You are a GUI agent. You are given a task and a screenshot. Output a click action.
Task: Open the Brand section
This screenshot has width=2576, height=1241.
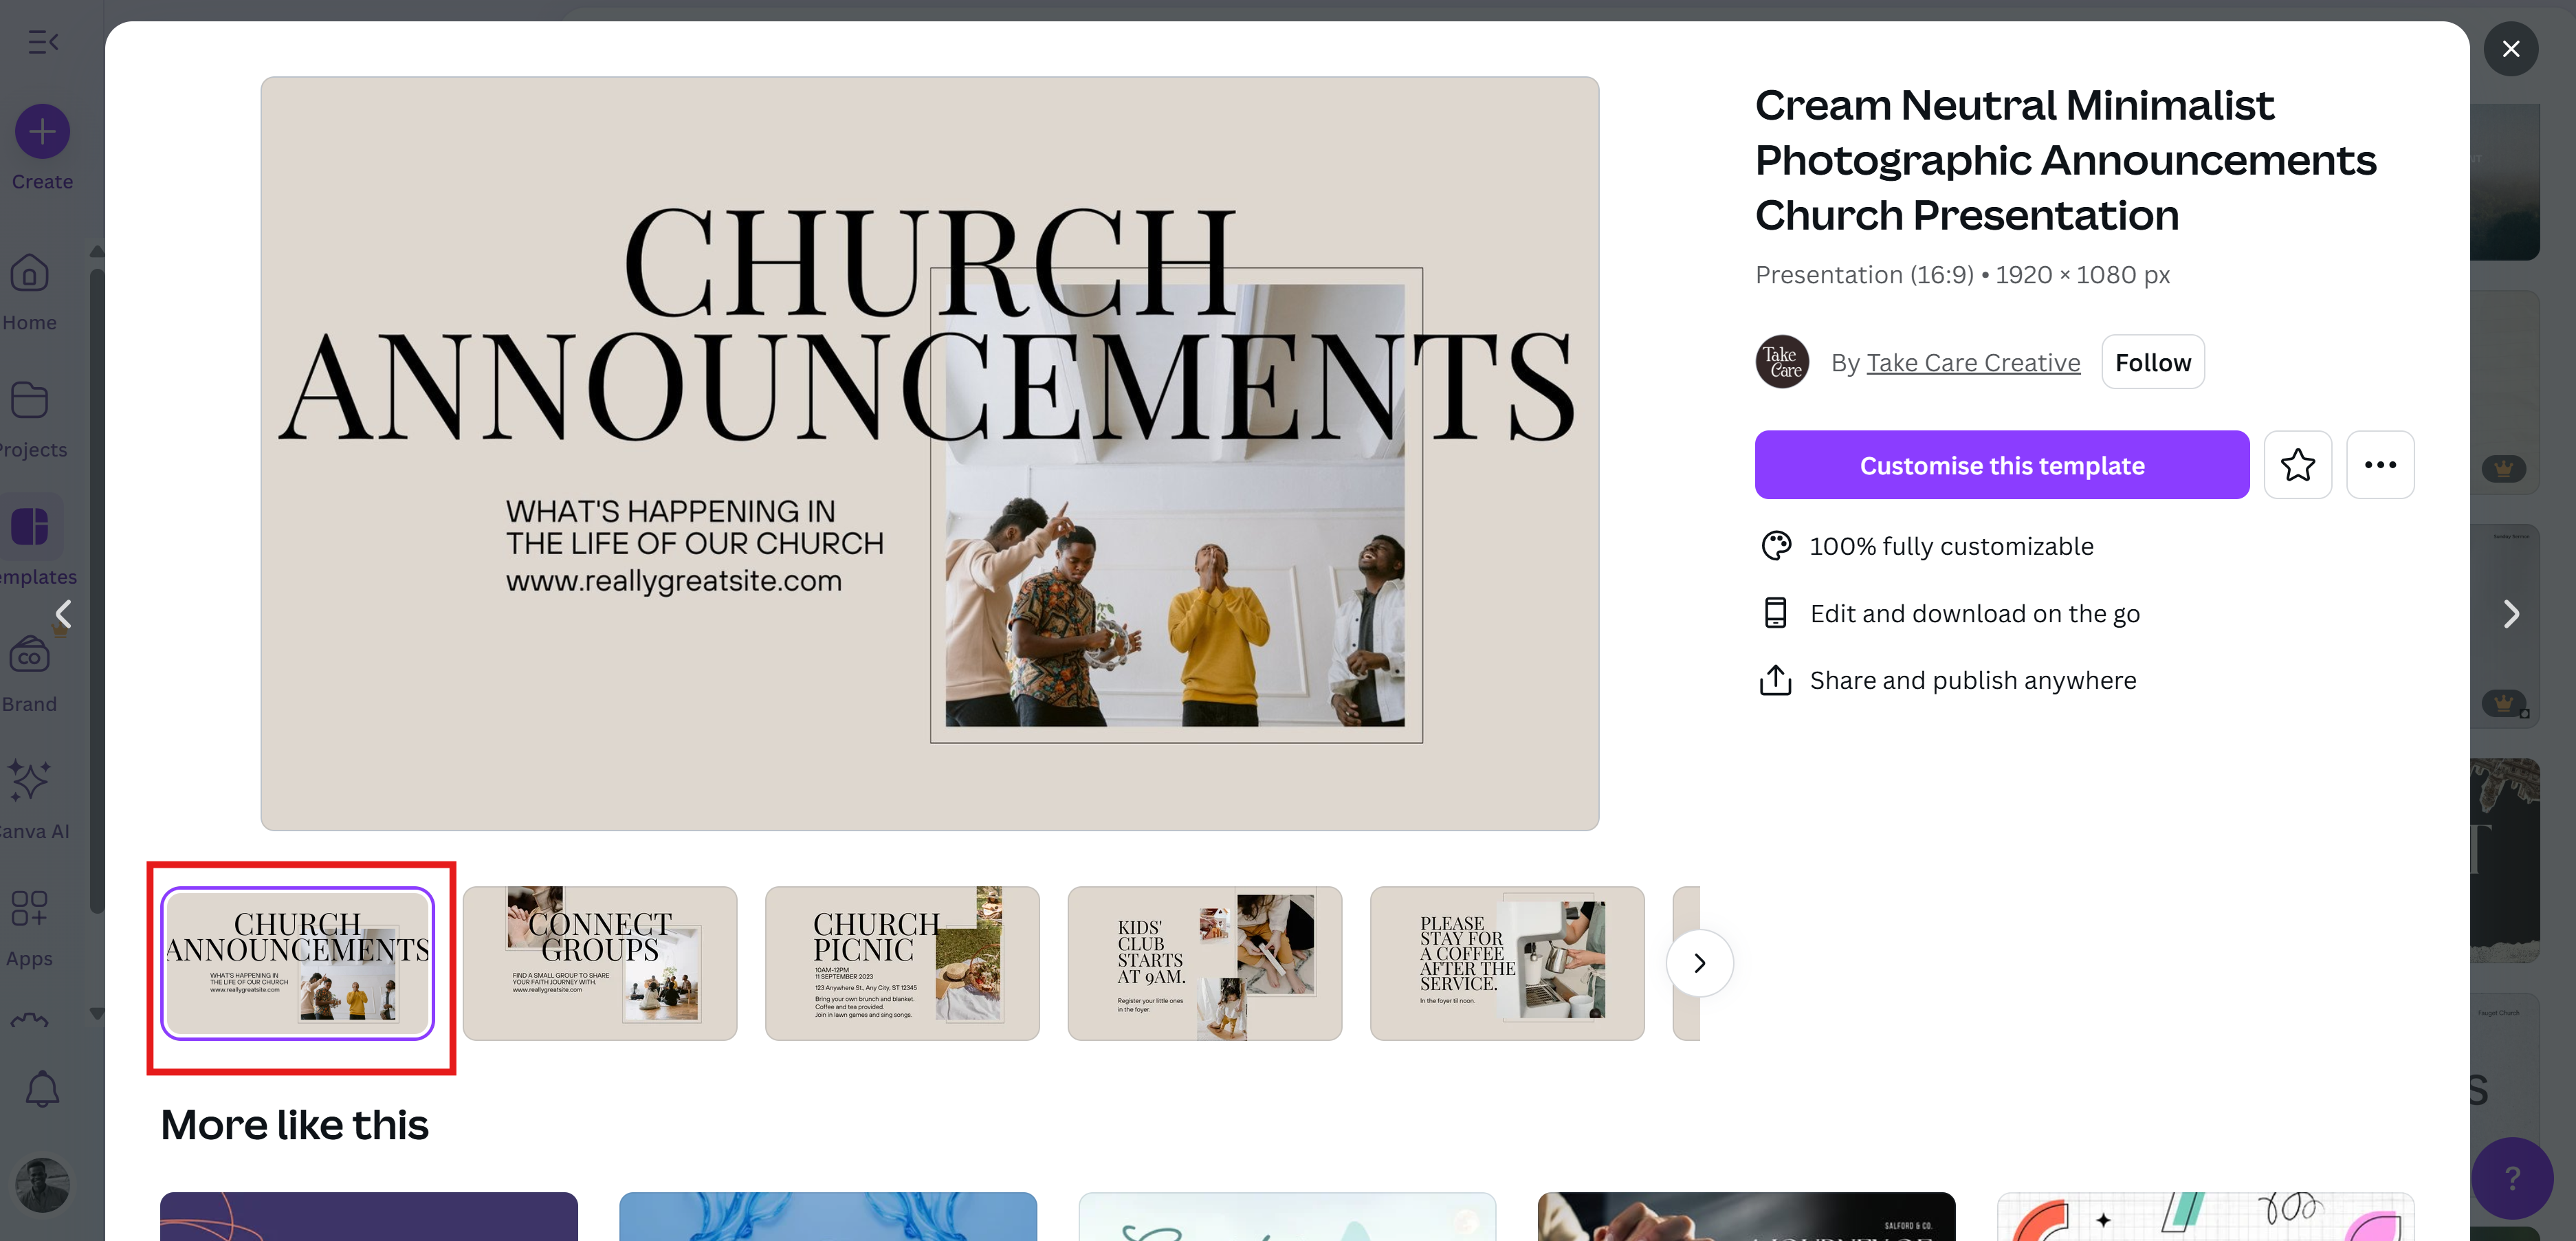pyautogui.click(x=29, y=670)
